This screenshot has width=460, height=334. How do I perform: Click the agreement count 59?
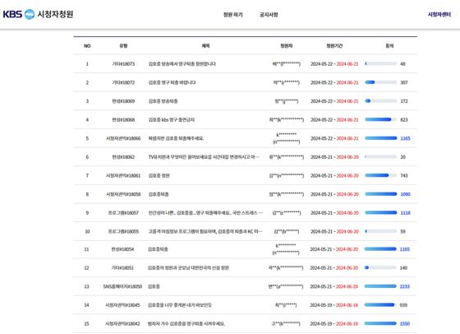[403, 231]
